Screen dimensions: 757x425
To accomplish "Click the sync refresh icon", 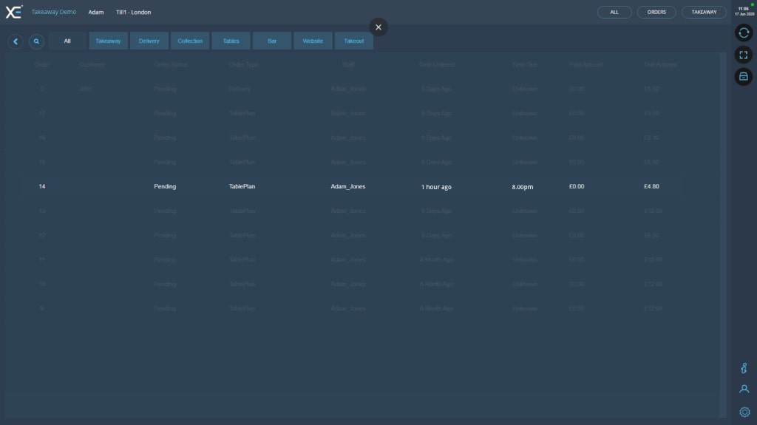I will click(x=744, y=33).
